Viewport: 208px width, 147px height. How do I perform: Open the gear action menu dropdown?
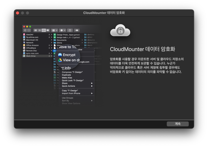(62, 30)
